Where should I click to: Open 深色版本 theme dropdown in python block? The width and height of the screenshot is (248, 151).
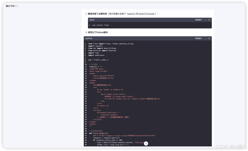tap(199, 38)
